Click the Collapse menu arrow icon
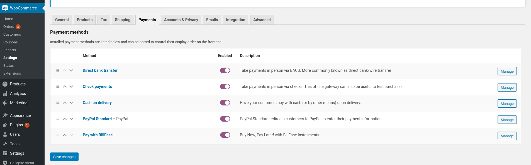 click(x=5, y=163)
